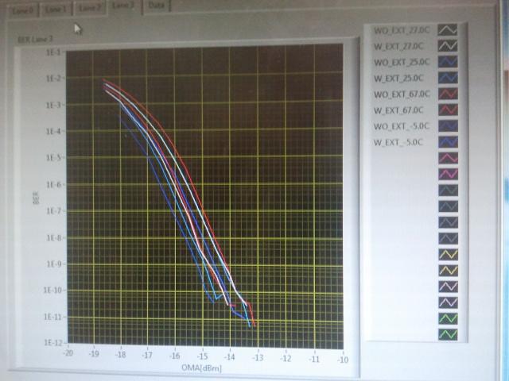Click the 1E-9 y-axis tick label
Image resolution: width=509 pixels, height=381 pixels.
click(x=55, y=264)
